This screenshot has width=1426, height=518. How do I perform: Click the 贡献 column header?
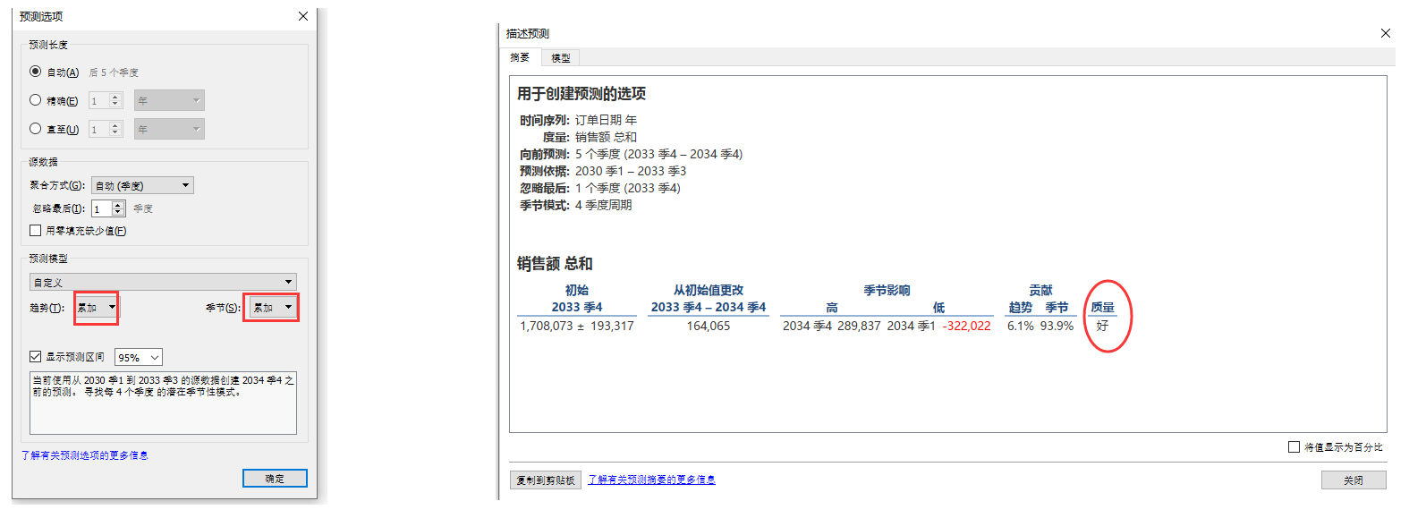pos(1040,290)
